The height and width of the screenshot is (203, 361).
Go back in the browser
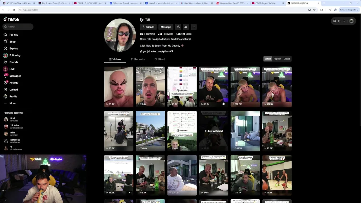(3, 10)
